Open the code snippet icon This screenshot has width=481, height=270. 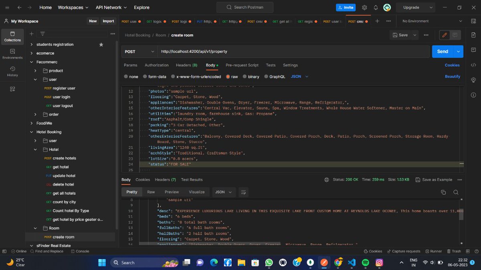pyautogui.click(x=473, y=65)
